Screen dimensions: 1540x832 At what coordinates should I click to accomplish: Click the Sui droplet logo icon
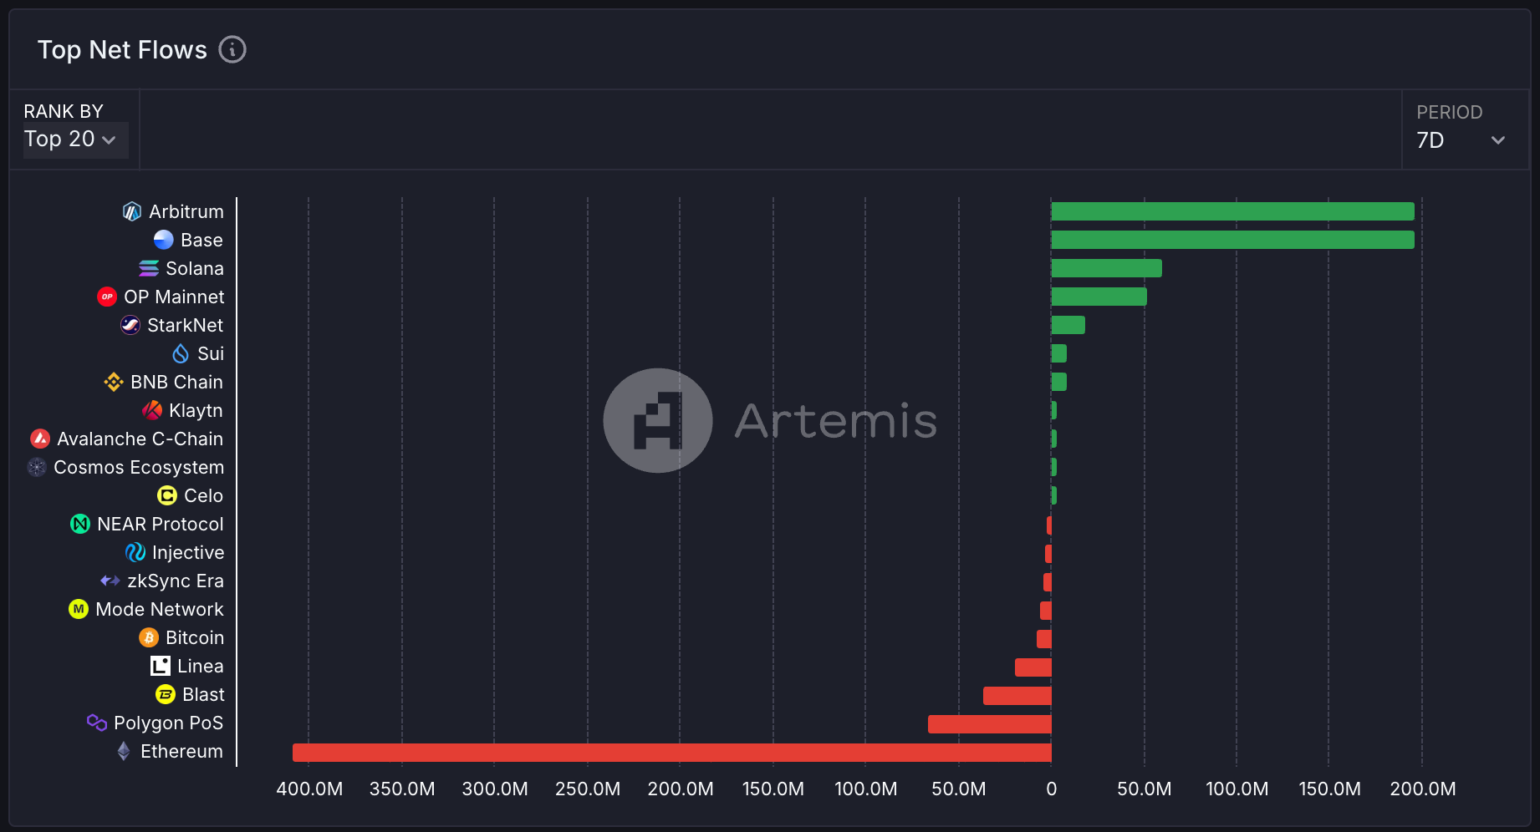click(x=181, y=353)
